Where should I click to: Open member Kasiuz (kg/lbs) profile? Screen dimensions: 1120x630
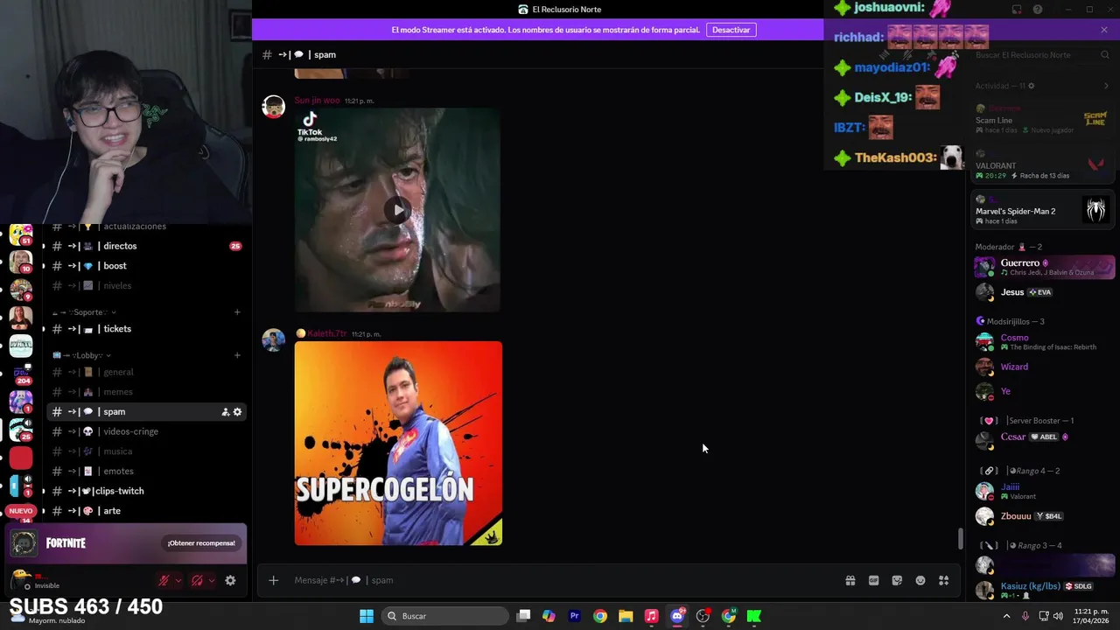point(1044,590)
